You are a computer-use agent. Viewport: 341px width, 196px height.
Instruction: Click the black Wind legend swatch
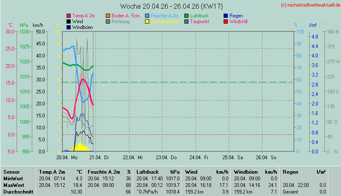point(69,21)
